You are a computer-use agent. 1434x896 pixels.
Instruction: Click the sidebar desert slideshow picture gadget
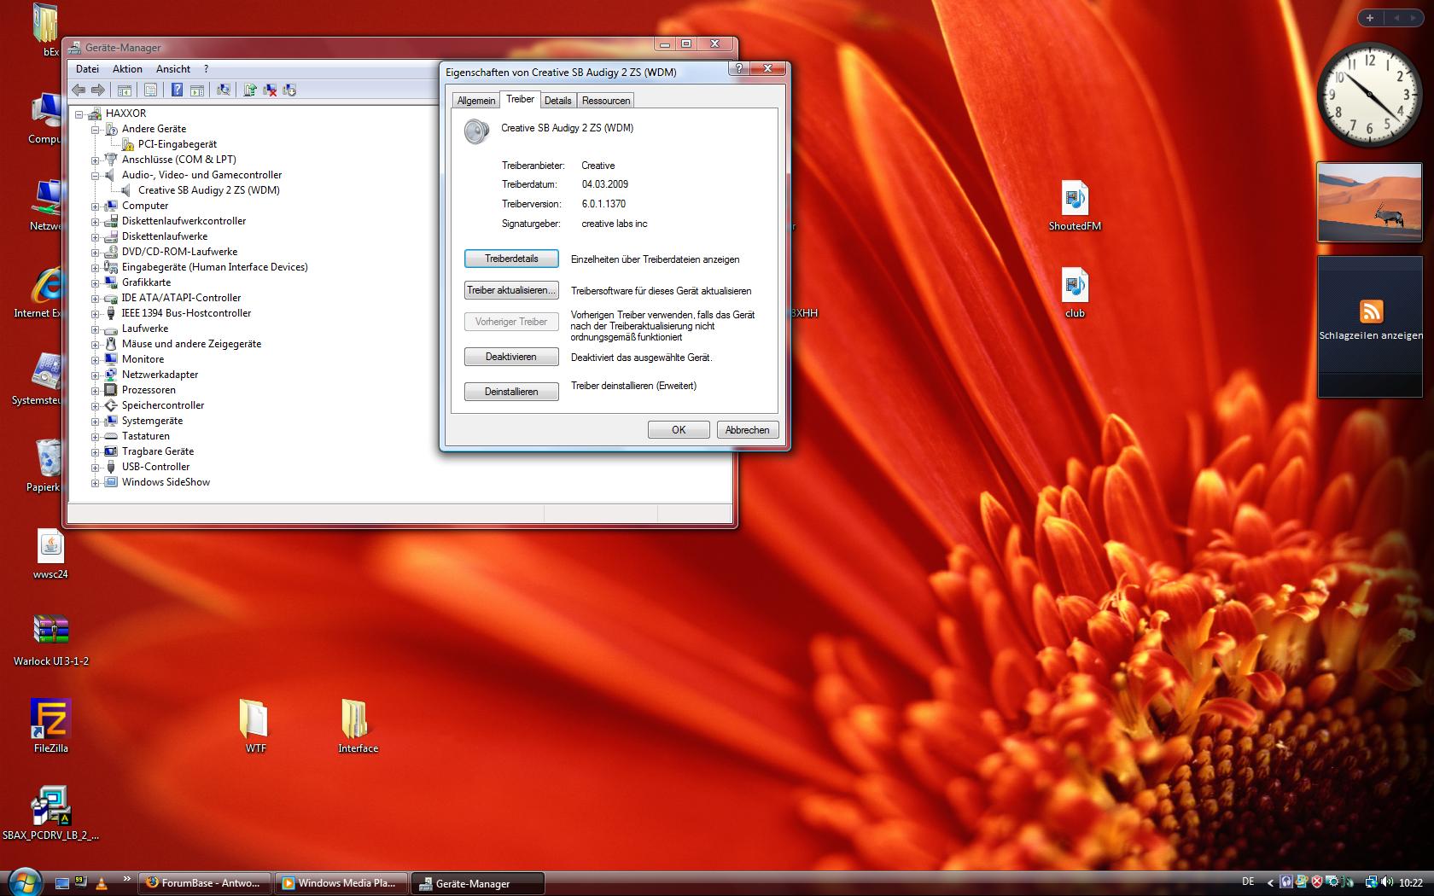1370,202
